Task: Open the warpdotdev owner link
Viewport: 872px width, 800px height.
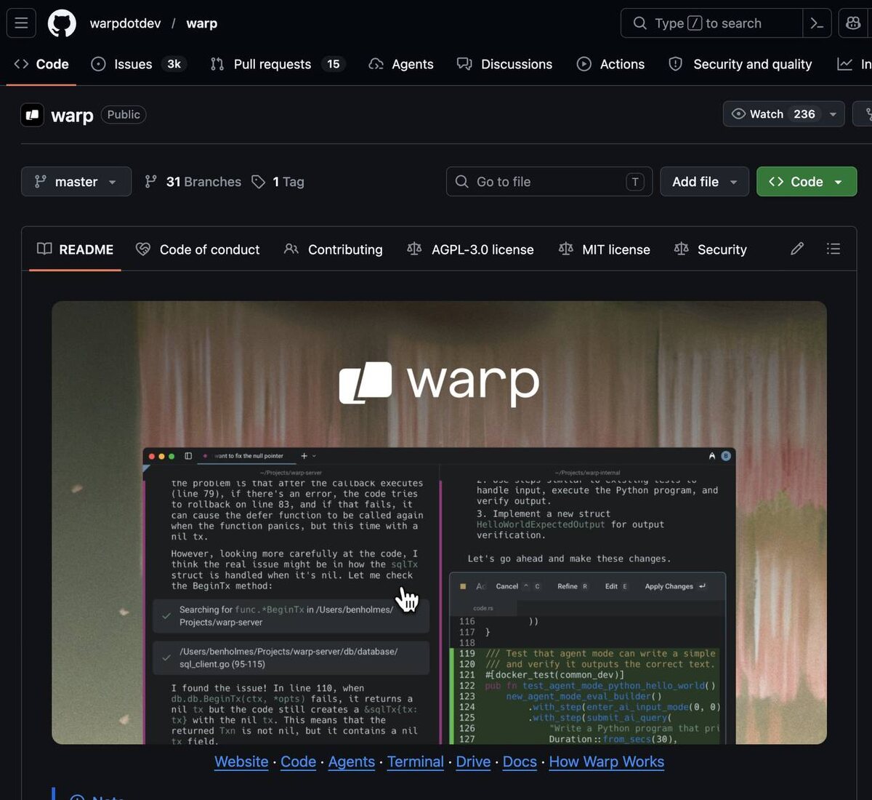Action: 125,23
